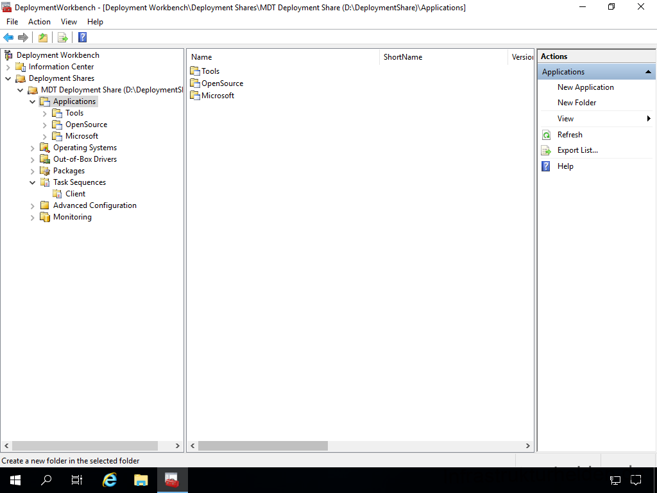The image size is (657, 493).
Task: Click New Folder in Actions pane
Action: 577,103
